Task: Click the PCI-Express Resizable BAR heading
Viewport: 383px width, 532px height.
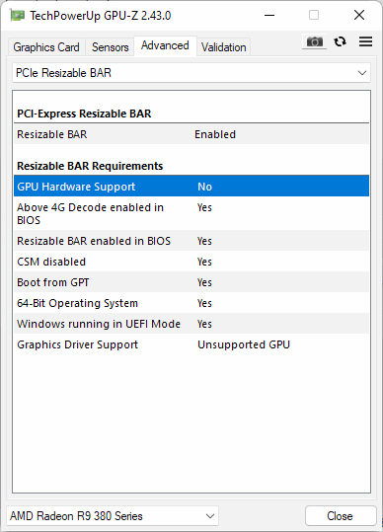Action: (x=84, y=114)
